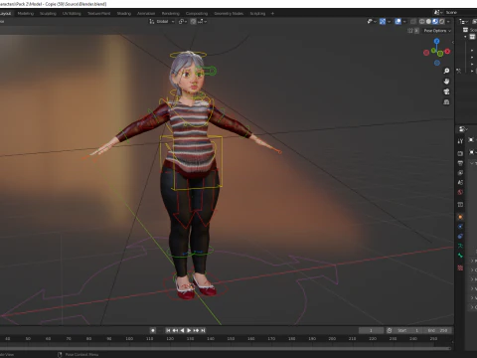Click the pose mirror icon beside Pose Options
Viewport: 477px width, 358px height.
410,31
